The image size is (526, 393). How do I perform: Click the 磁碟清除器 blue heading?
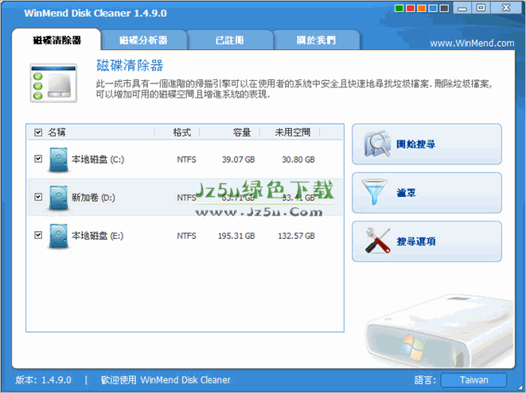click(x=130, y=65)
